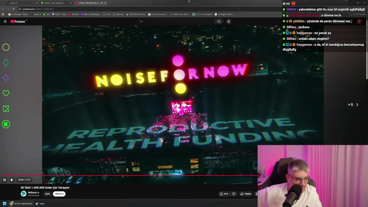Click the YouTube search magnifier button

click(219, 21)
